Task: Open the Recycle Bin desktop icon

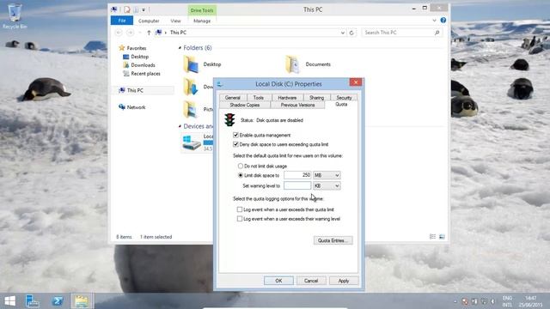Action: 15,16
